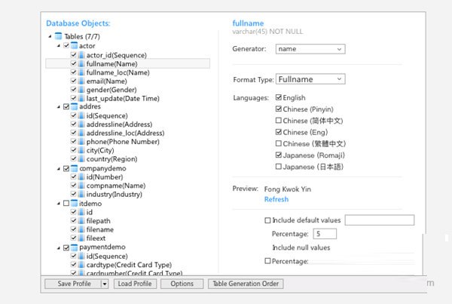Uncheck Chinese (Pinyin) language option
Image resolution: width=452 pixels, height=304 pixels.
(x=279, y=109)
